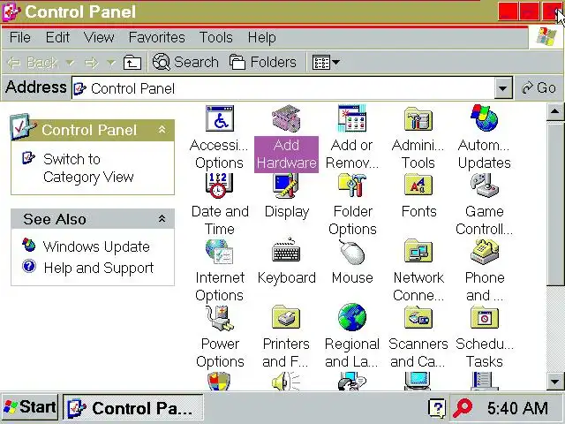Collapse the See Also section
Viewport: 565px width, 424px height.
[162, 218]
